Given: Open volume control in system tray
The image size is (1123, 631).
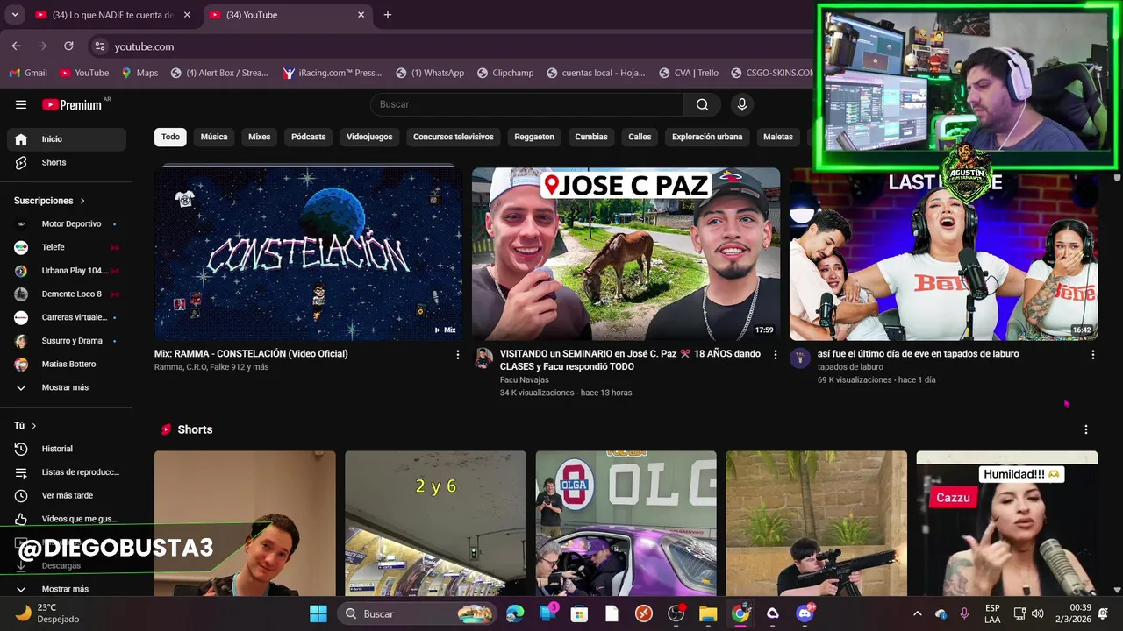Looking at the screenshot, I should tap(1037, 613).
